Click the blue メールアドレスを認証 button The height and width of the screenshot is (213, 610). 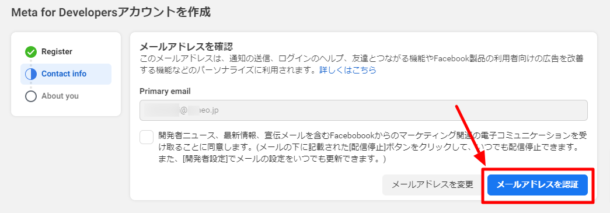click(537, 184)
